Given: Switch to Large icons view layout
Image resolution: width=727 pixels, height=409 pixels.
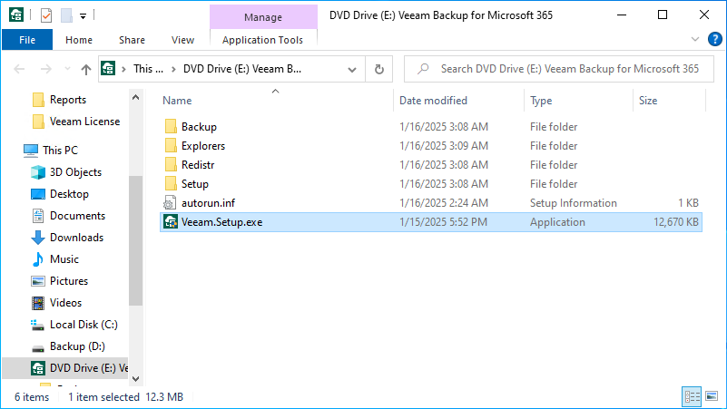Looking at the screenshot, I should coord(712,396).
